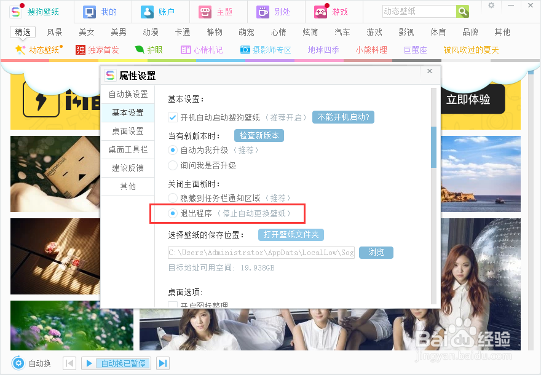Select 汽车 category tab
The height and width of the screenshot is (375, 541).
342,32
